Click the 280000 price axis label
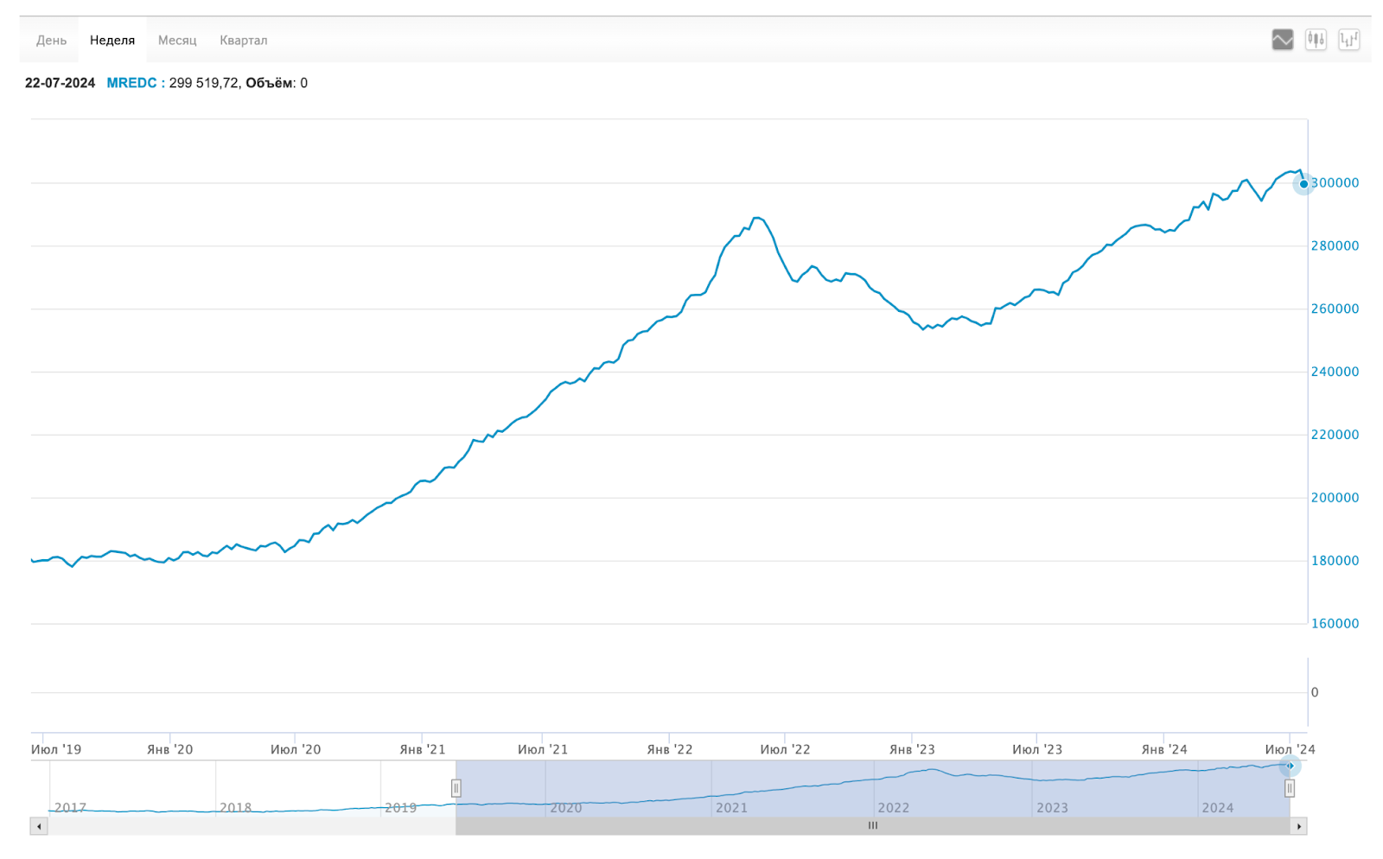Image resolution: width=1383 pixels, height=859 pixels. [x=1335, y=245]
